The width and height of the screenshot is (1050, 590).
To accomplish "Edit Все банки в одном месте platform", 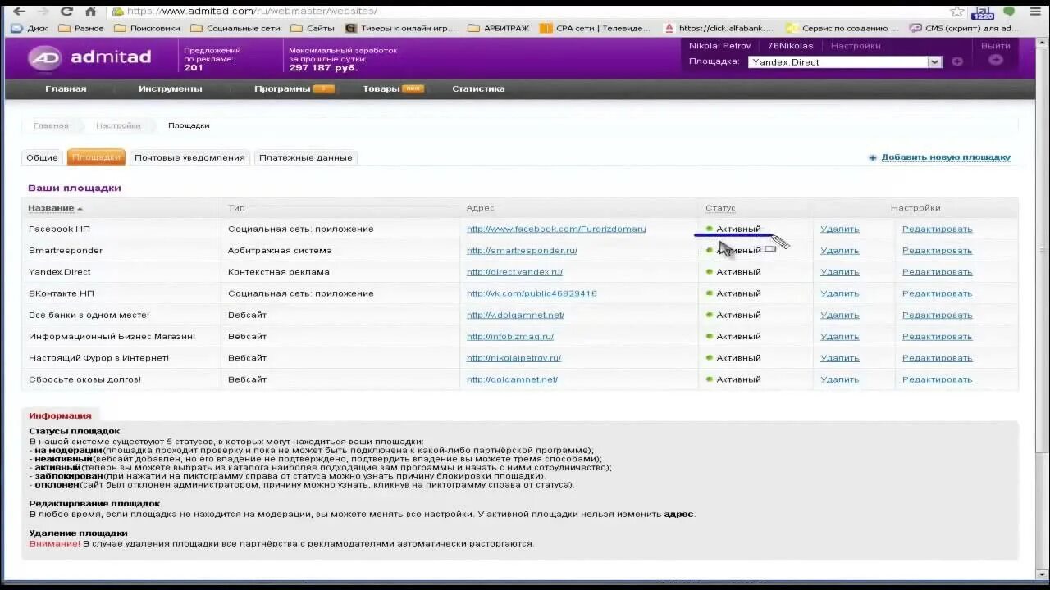I will [937, 315].
